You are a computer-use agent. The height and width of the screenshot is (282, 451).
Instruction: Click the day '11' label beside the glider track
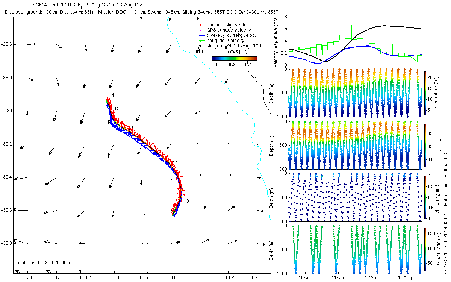pos(175,162)
